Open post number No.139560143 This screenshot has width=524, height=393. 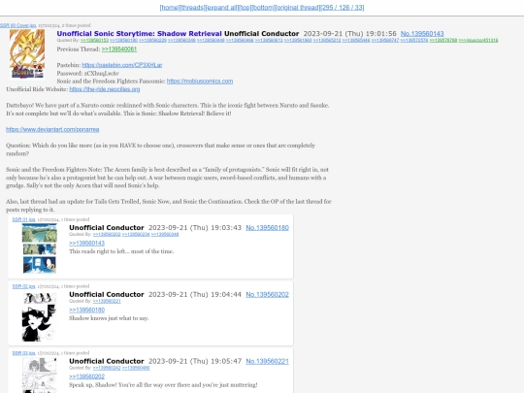[422, 34]
